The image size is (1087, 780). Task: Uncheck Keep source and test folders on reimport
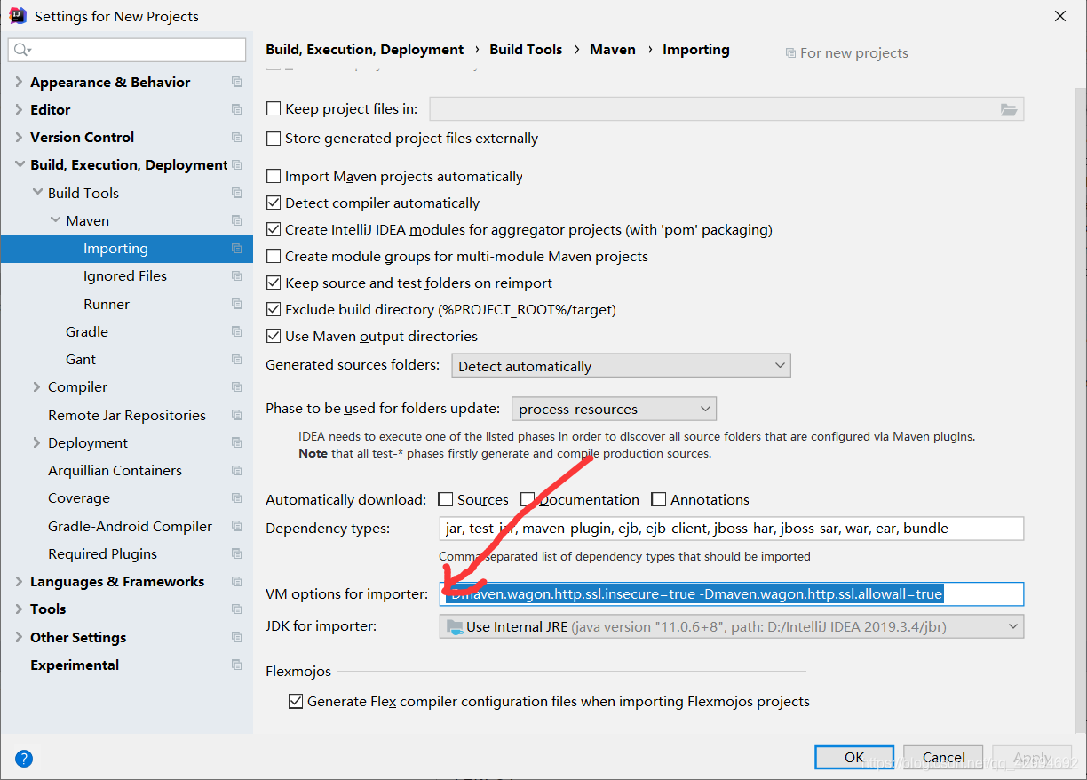coord(274,283)
